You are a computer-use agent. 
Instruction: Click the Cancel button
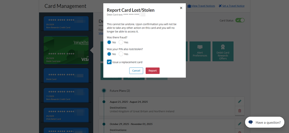coord(136,71)
